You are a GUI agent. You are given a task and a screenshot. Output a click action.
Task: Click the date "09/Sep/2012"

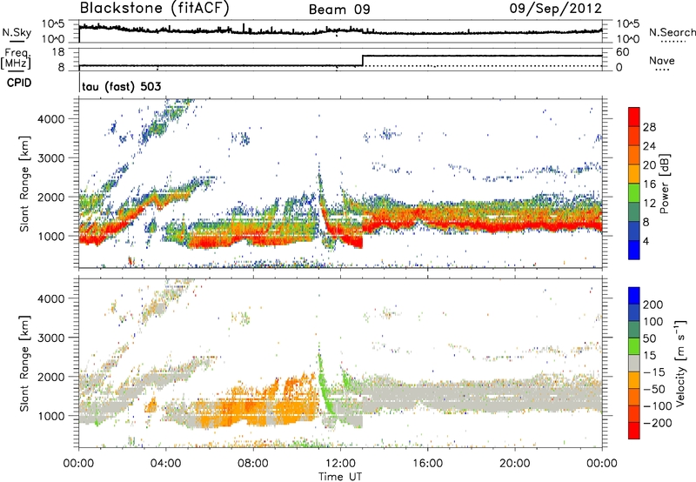(555, 9)
